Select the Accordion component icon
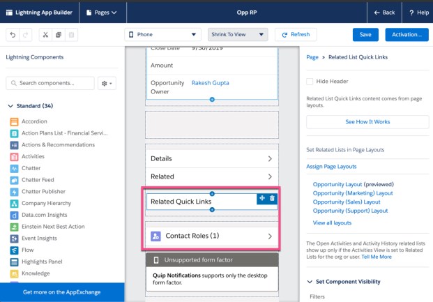This screenshot has width=433, height=302. (14, 121)
